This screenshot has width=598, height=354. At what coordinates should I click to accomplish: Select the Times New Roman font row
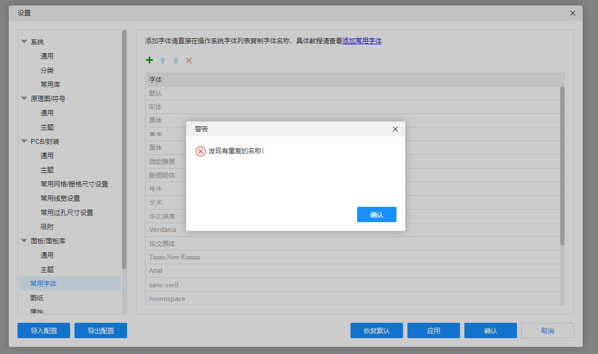pos(174,257)
